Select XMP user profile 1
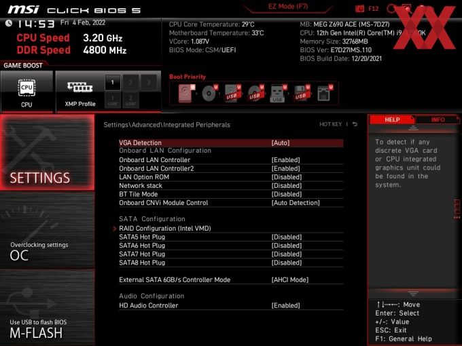 click(113, 100)
